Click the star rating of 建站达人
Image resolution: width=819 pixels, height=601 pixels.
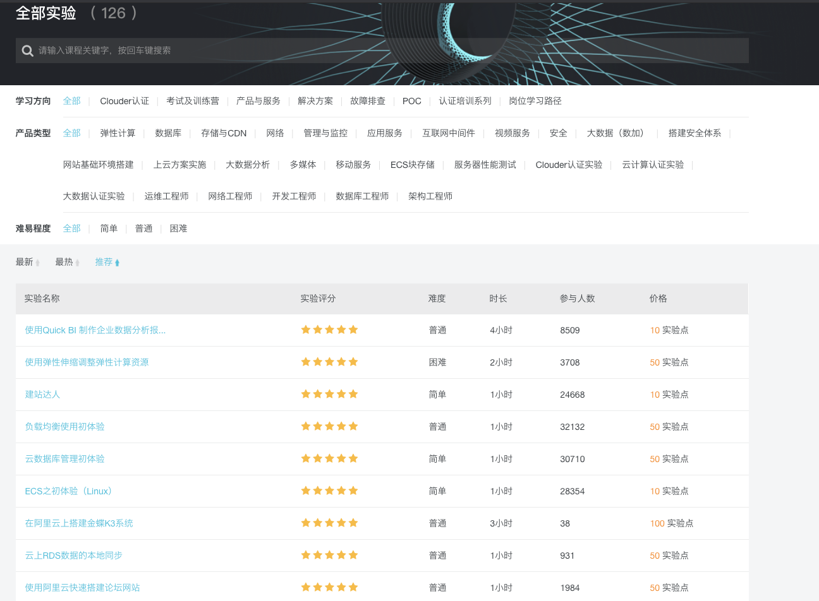(x=329, y=393)
